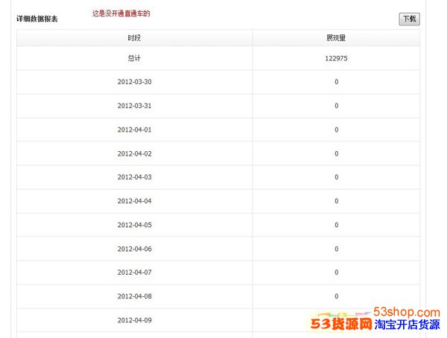Select the 2012-04-07 date cell
Image resolution: width=447 pixels, height=338 pixels.
coord(135,272)
